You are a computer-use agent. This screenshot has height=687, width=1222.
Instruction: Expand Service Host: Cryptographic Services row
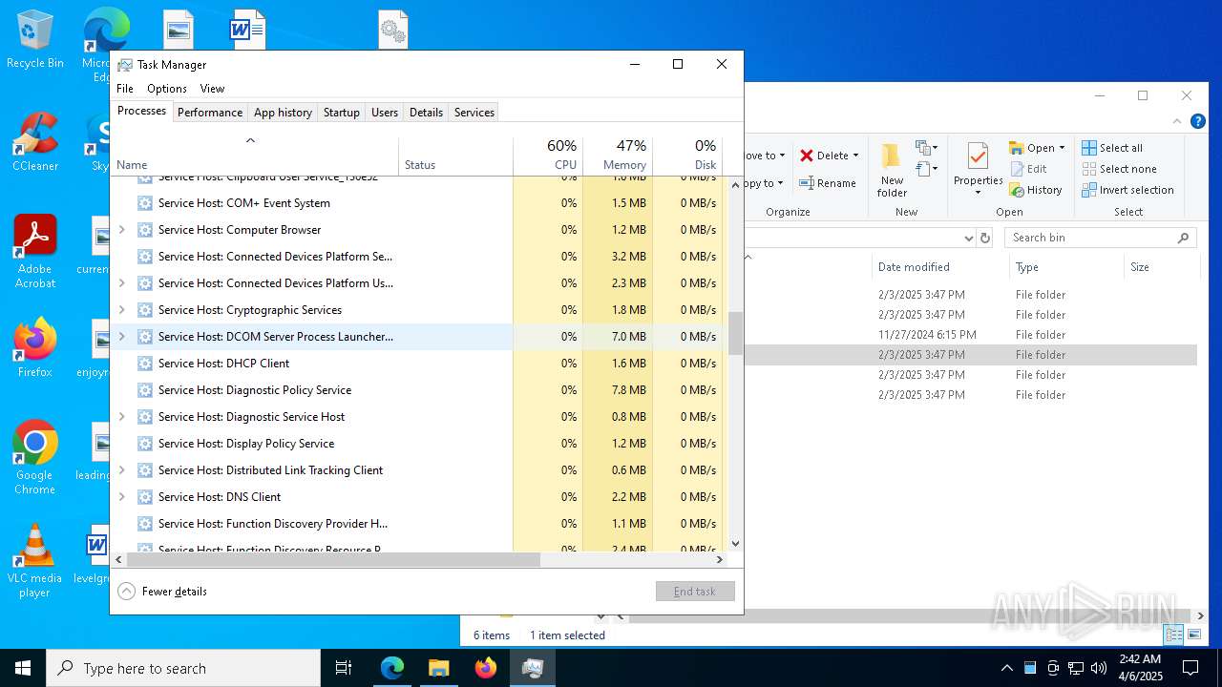121,310
